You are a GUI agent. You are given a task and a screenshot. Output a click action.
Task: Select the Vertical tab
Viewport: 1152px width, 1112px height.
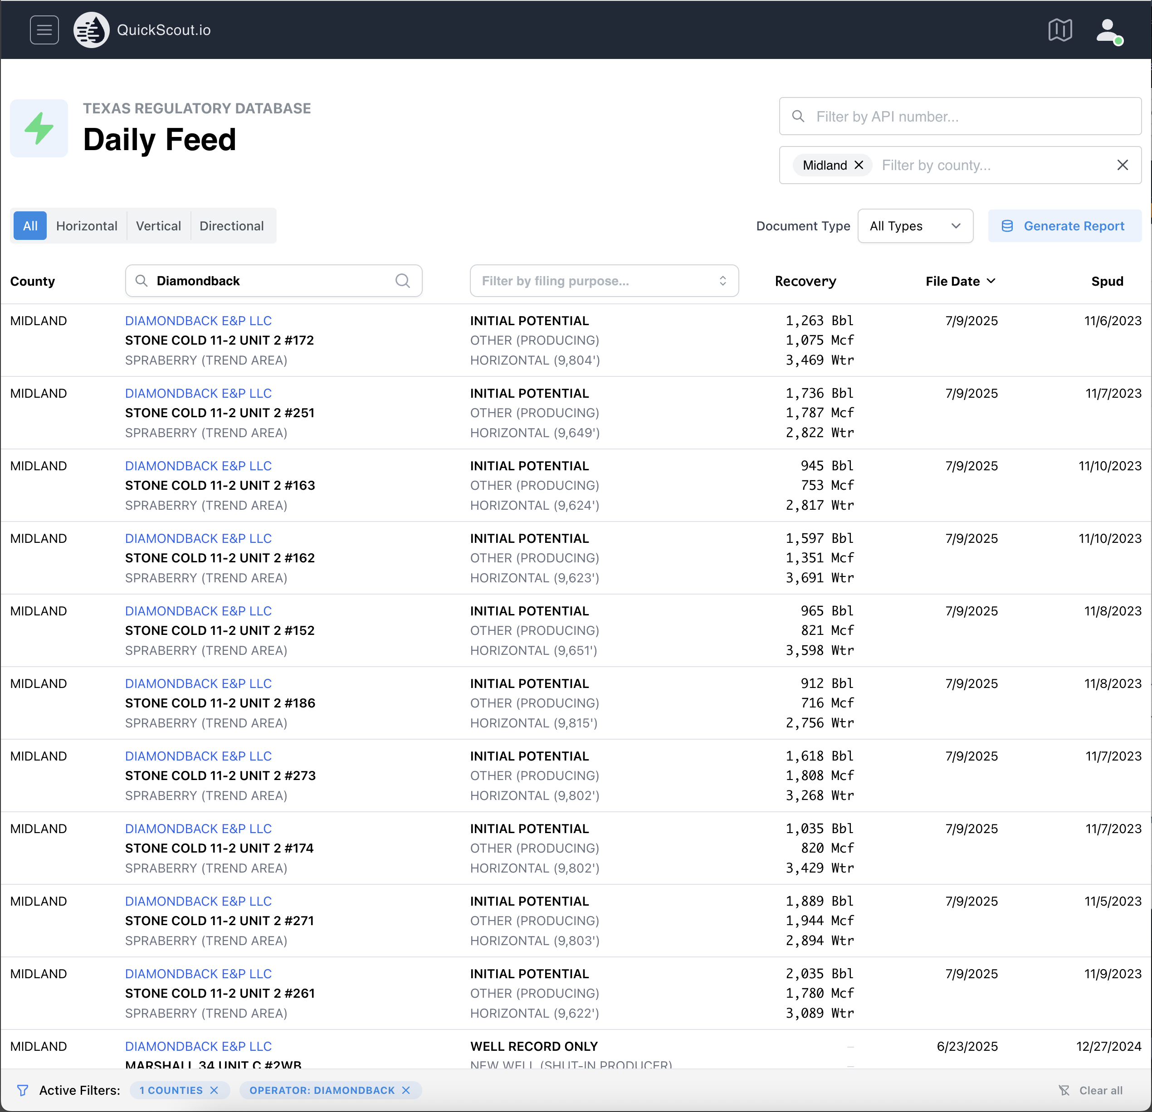(159, 226)
